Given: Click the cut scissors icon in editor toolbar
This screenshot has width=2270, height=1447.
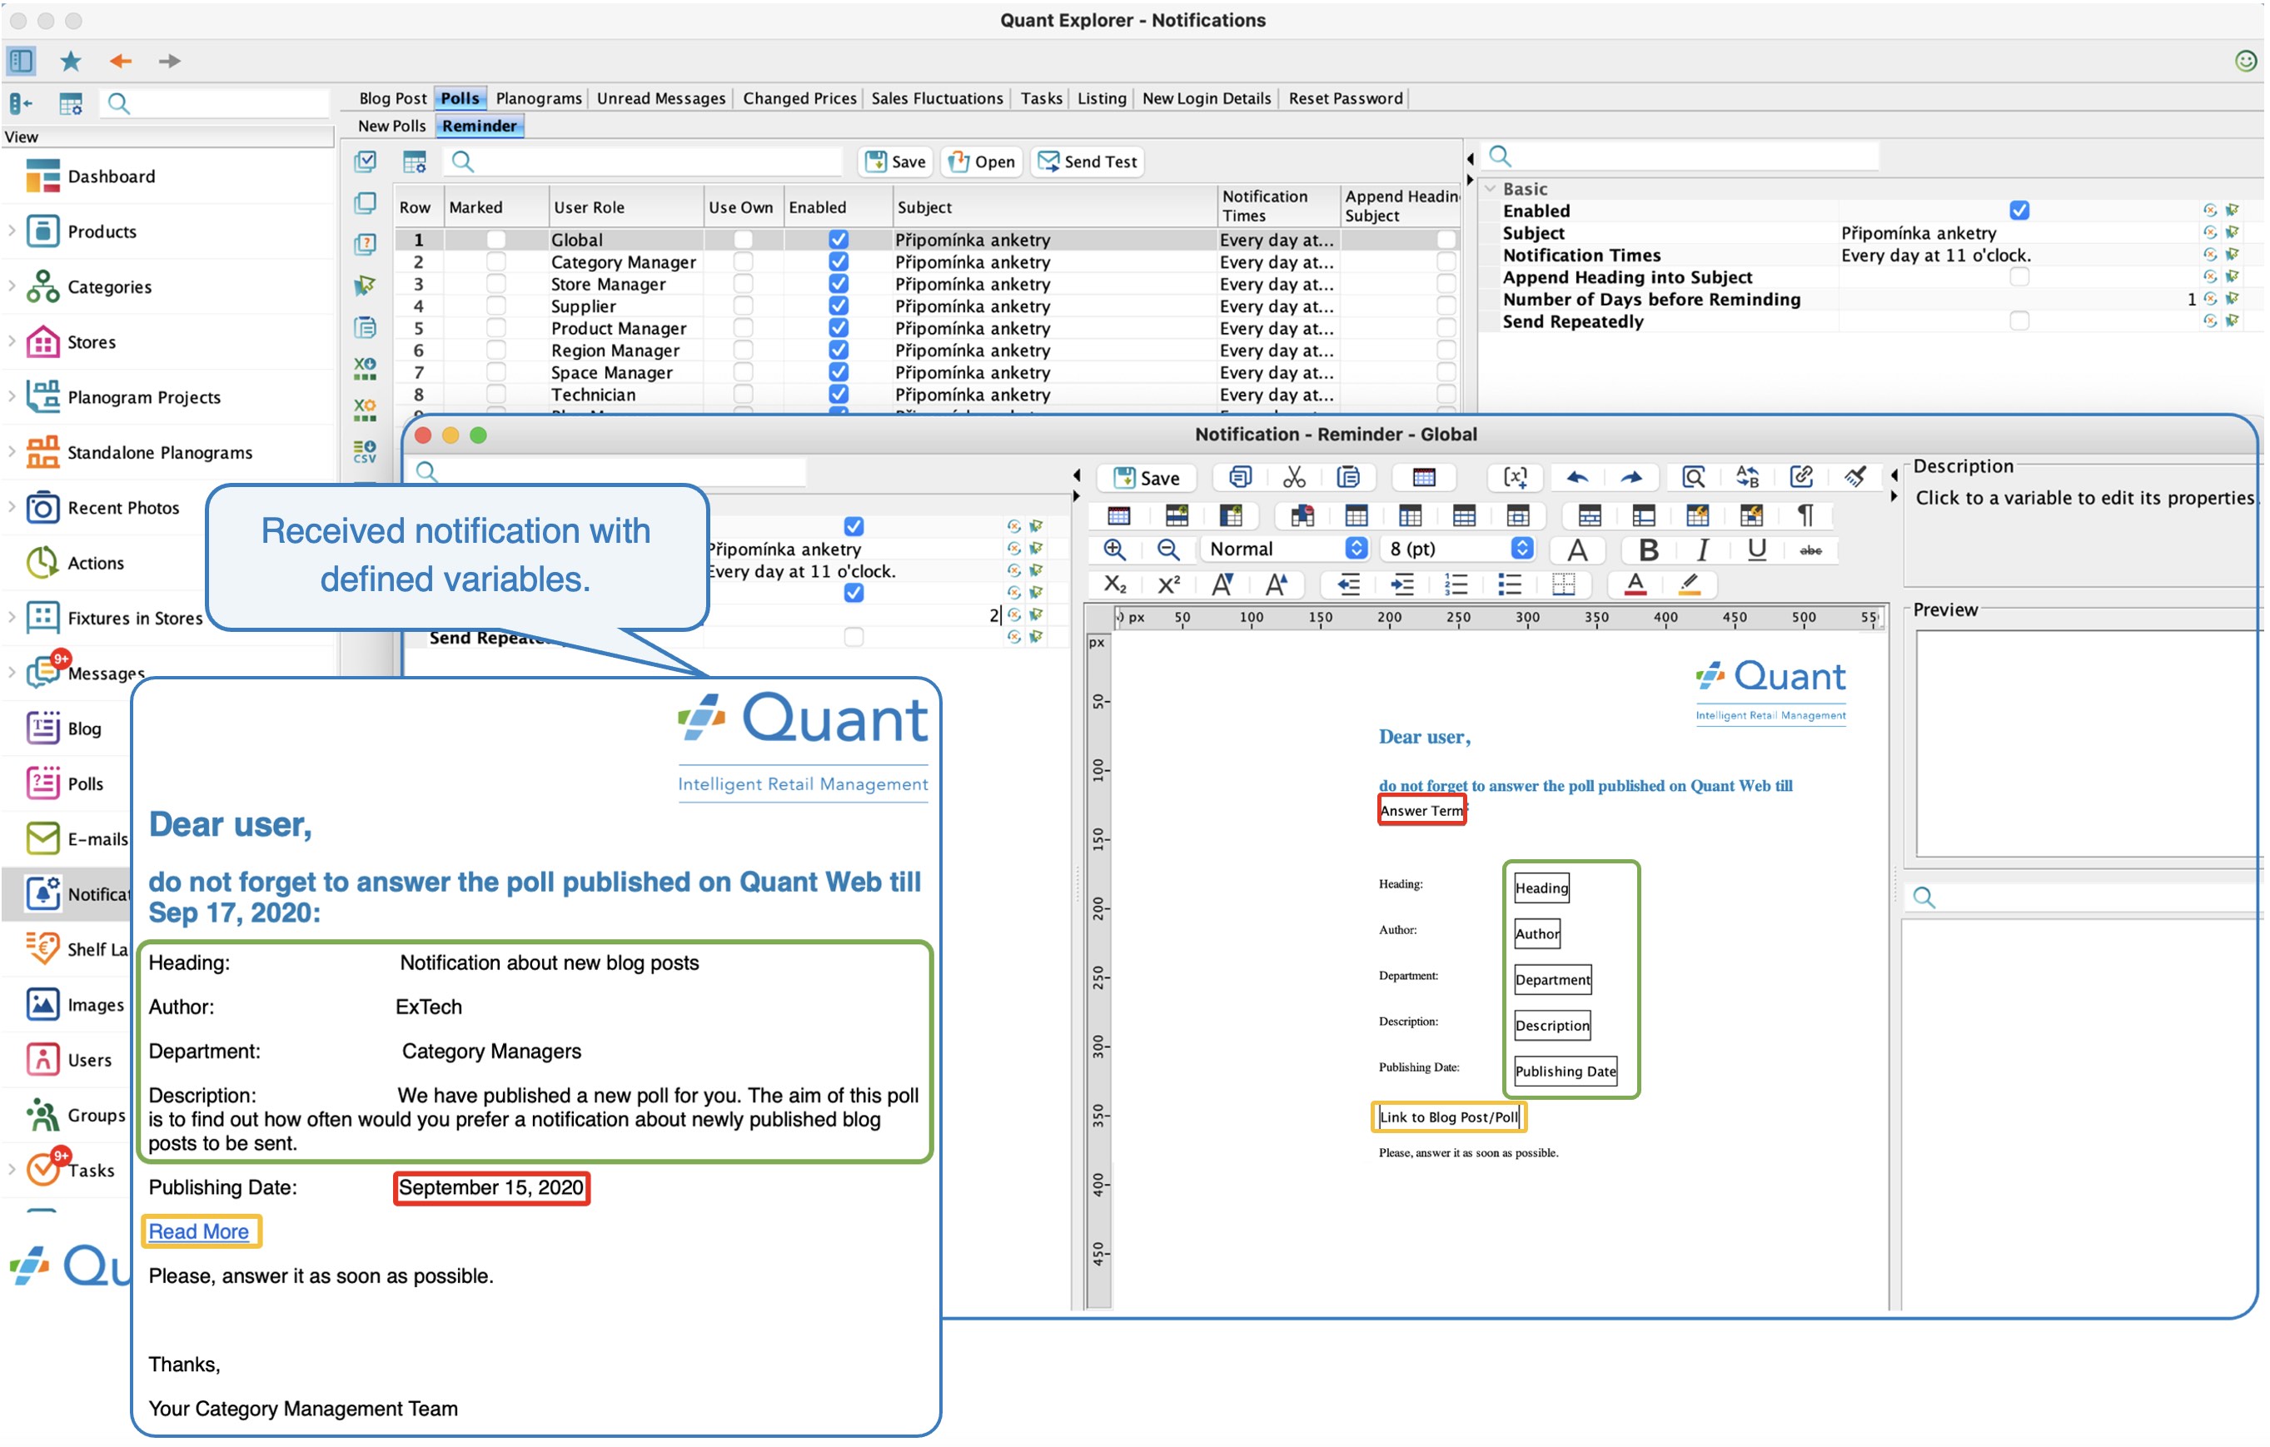Looking at the screenshot, I should click(x=1293, y=478).
